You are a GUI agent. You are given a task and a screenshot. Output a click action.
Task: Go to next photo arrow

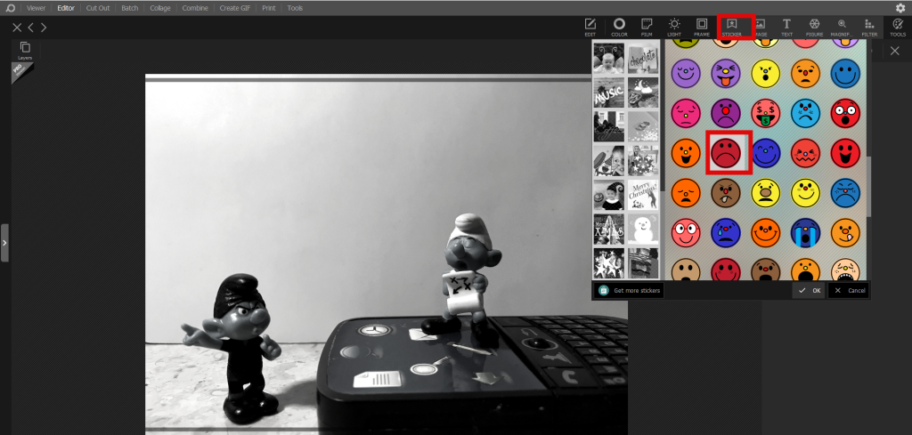pyautogui.click(x=44, y=28)
